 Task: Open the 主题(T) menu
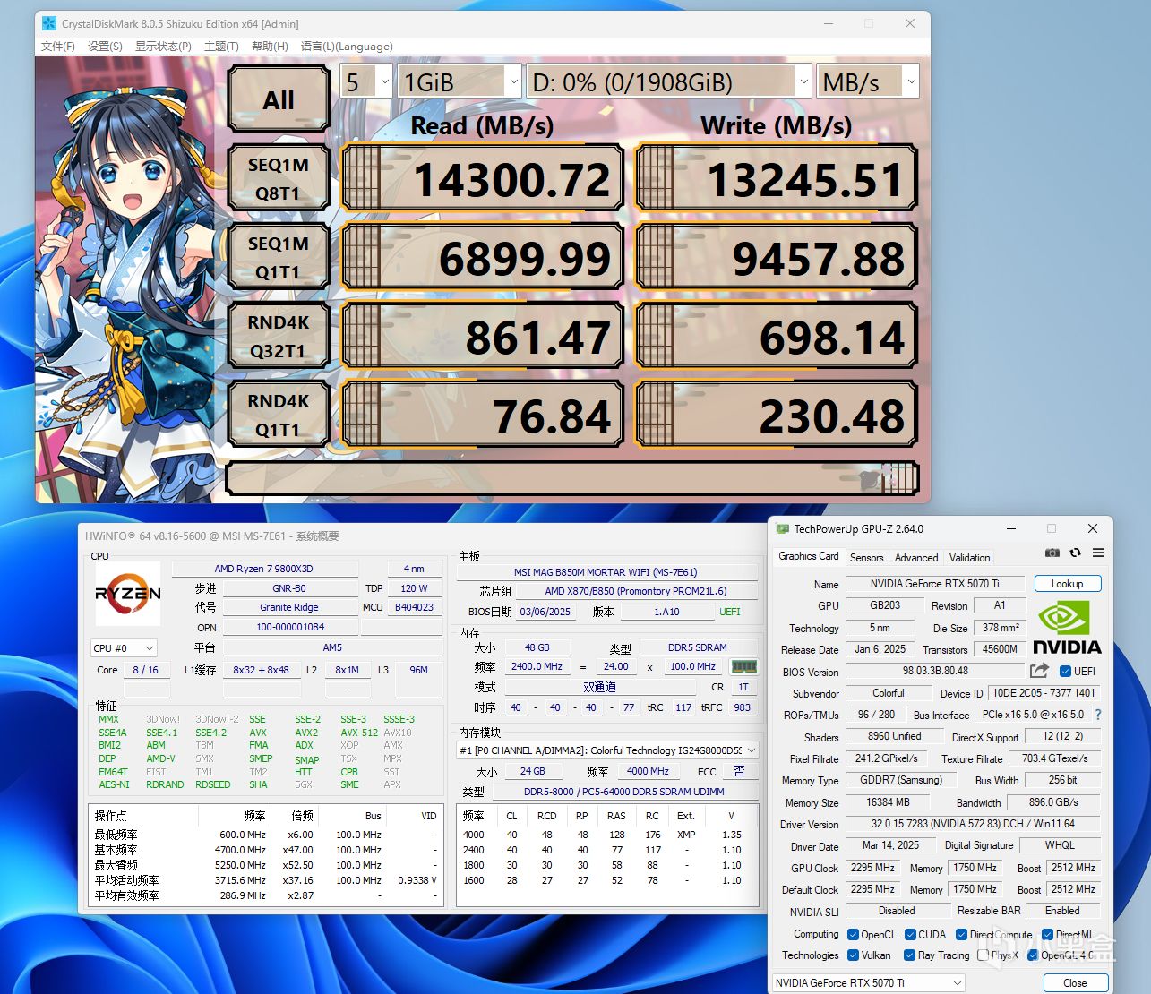(x=221, y=47)
